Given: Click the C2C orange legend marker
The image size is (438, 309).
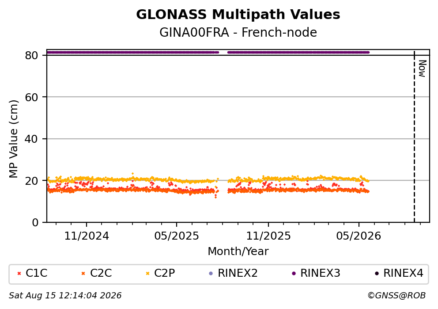Looking at the screenshot, I should tap(83, 274).
